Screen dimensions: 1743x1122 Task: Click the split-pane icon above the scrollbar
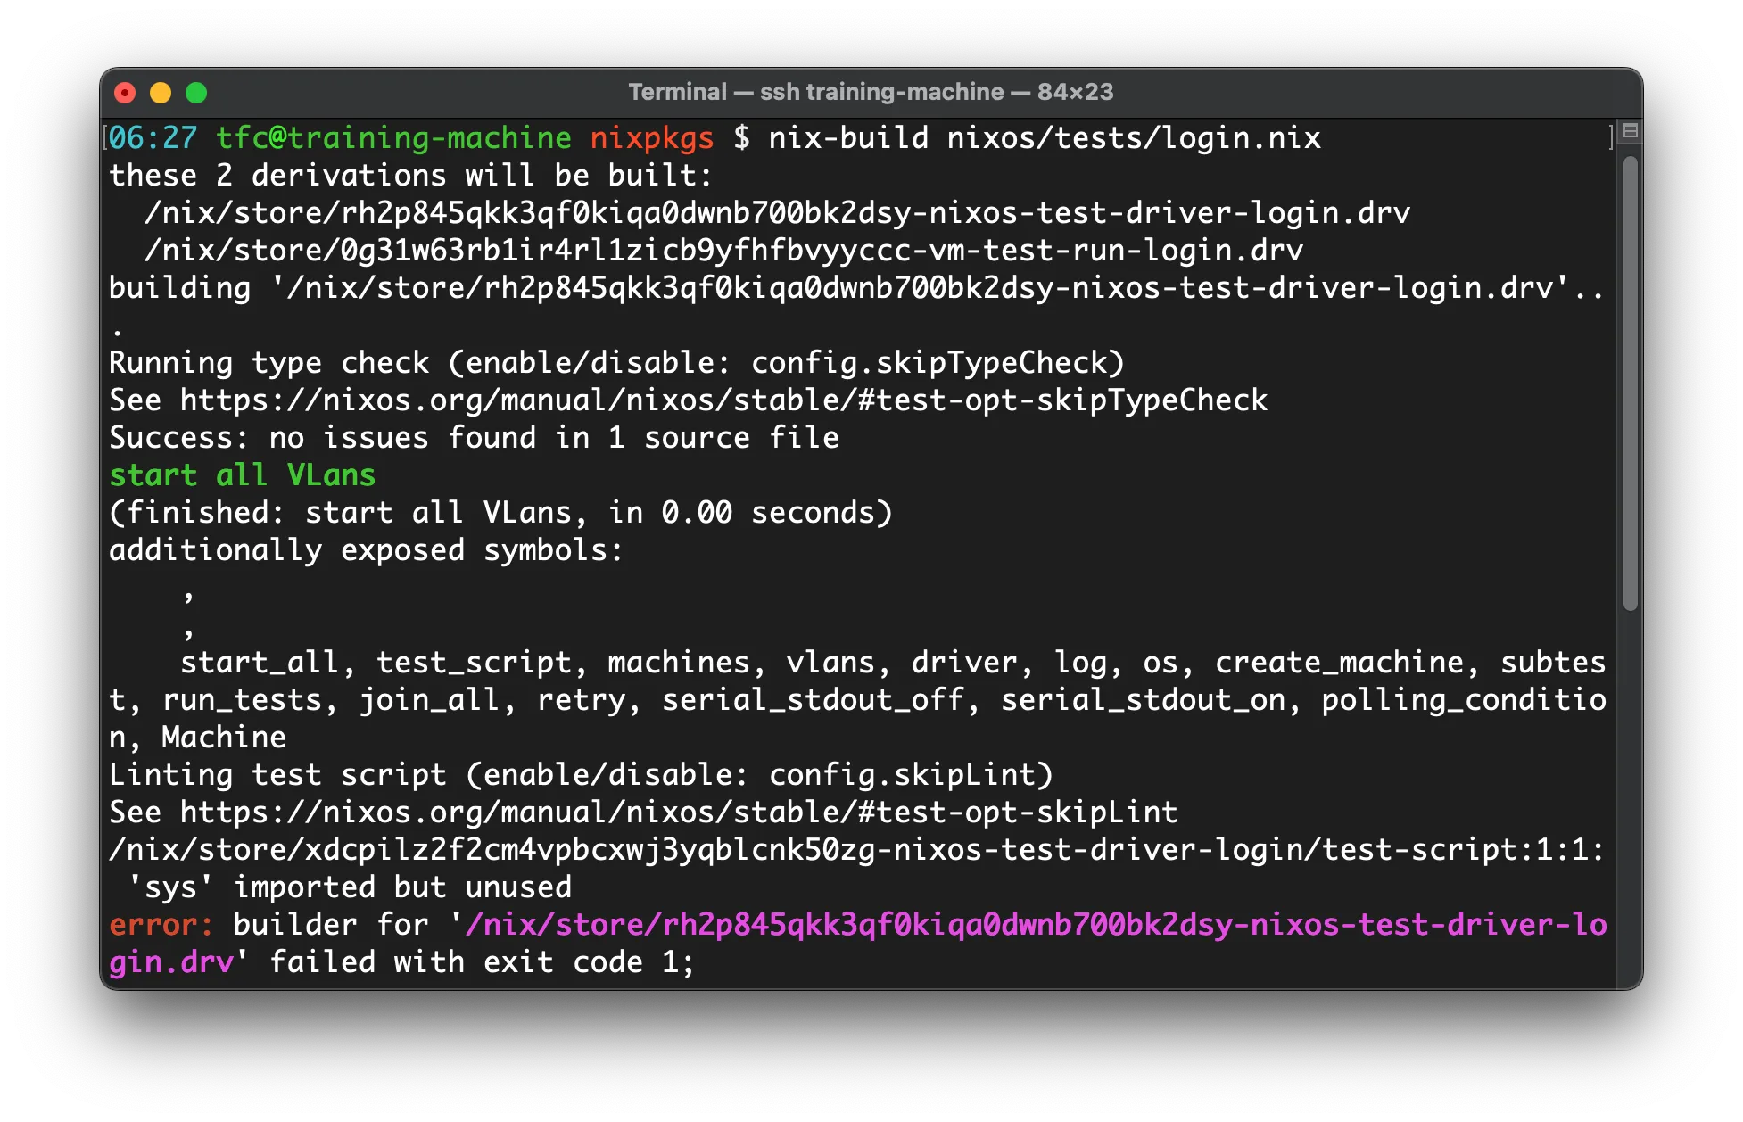[1629, 131]
